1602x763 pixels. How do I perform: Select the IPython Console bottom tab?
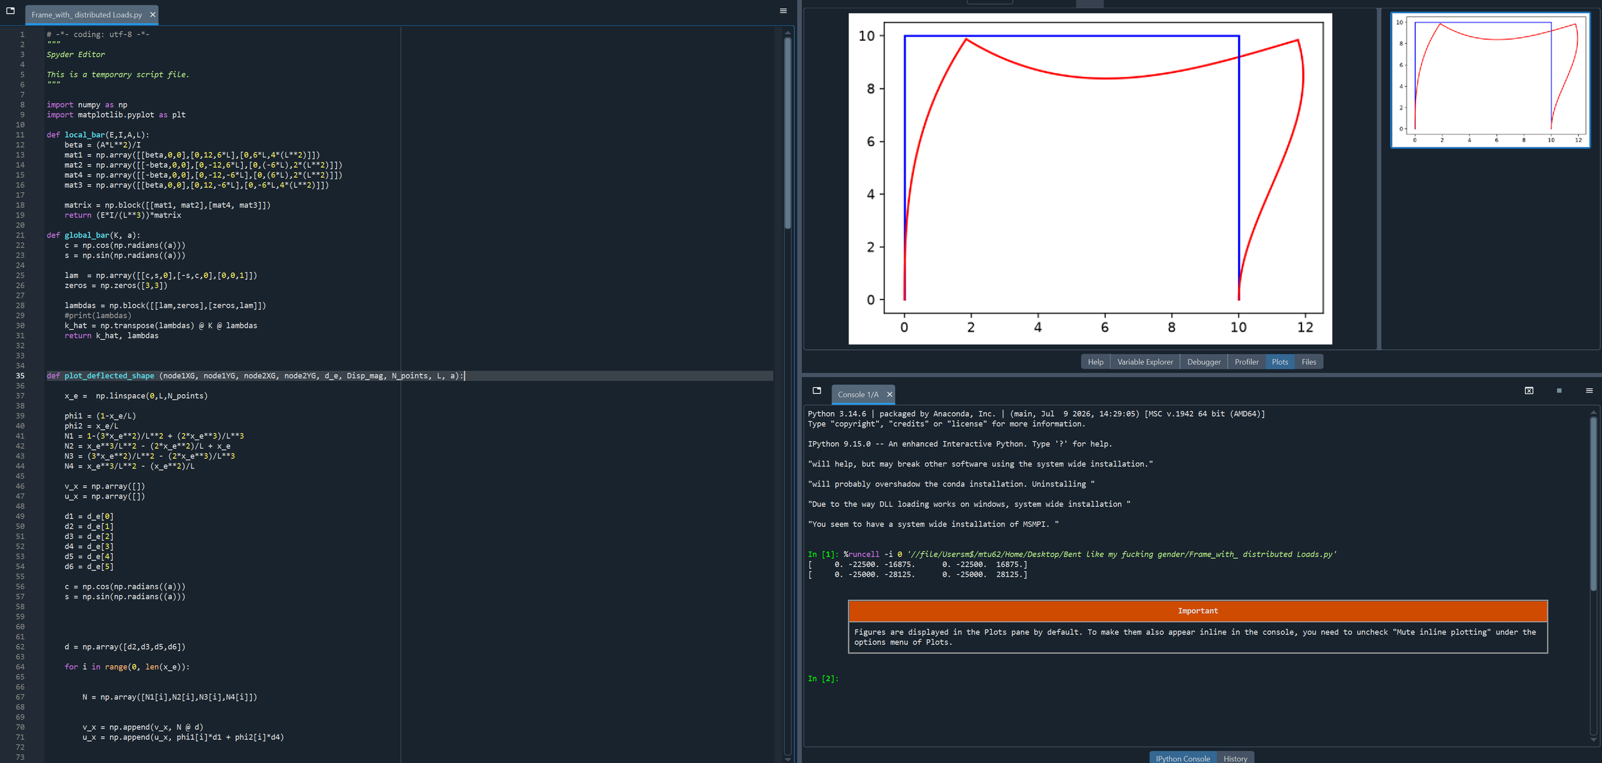pyautogui.click(x=1183, y=758)
